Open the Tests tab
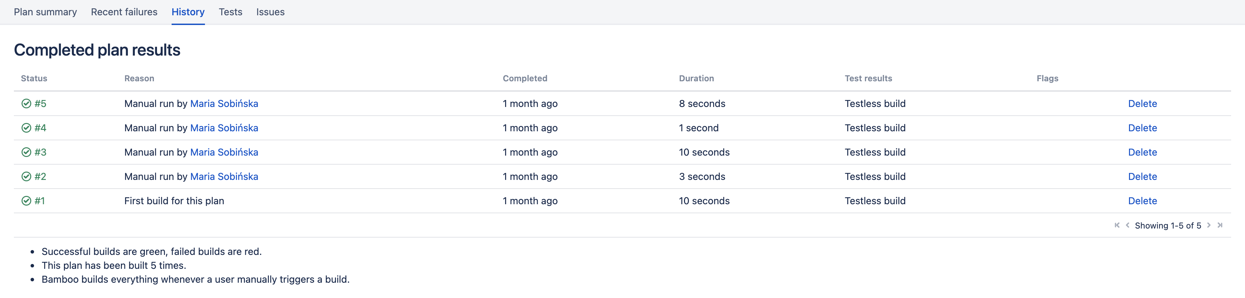 pos(231,12)
